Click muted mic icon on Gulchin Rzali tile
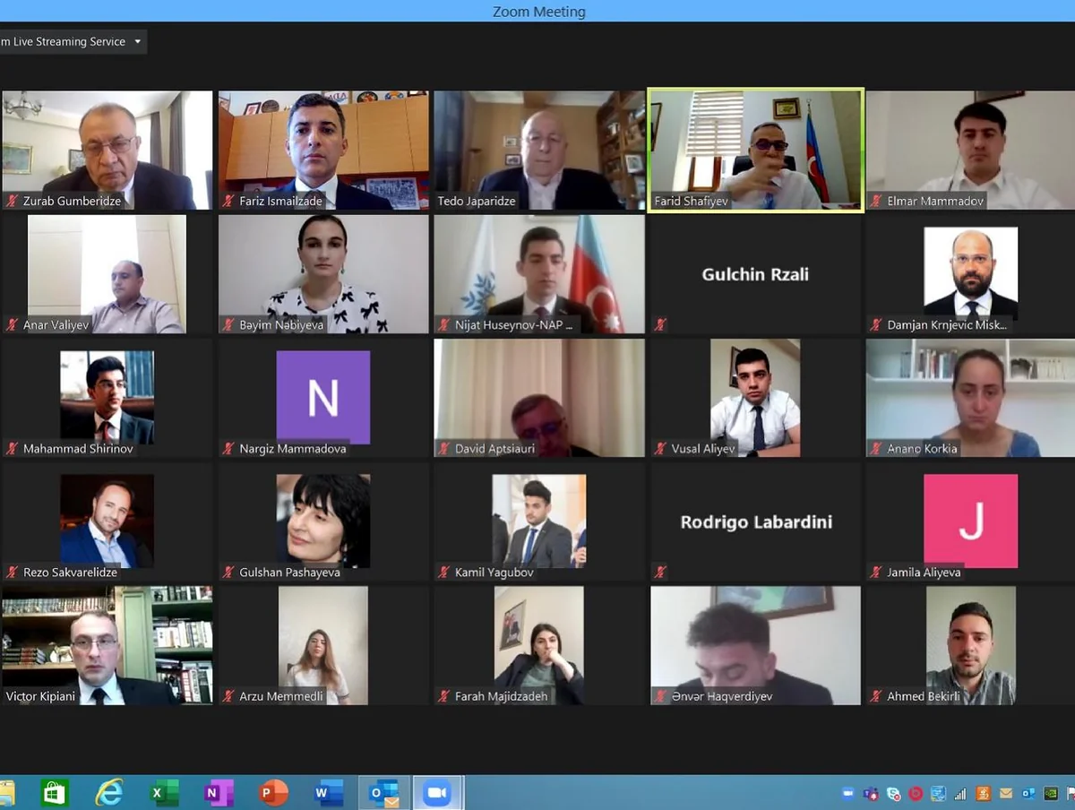The height and width of the screenshot is (810, 1075). [x=661, y=325]
